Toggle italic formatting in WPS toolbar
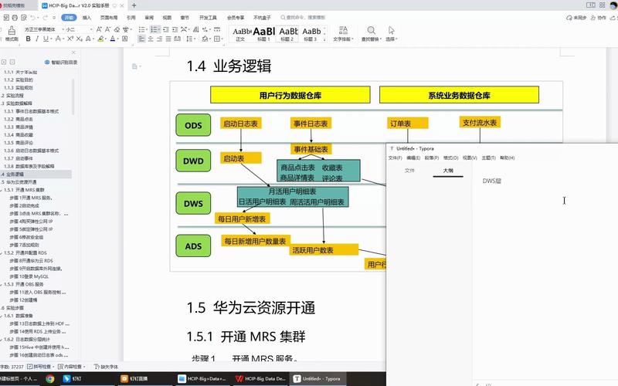The image size is (618, 386). (x=37, y=39)
